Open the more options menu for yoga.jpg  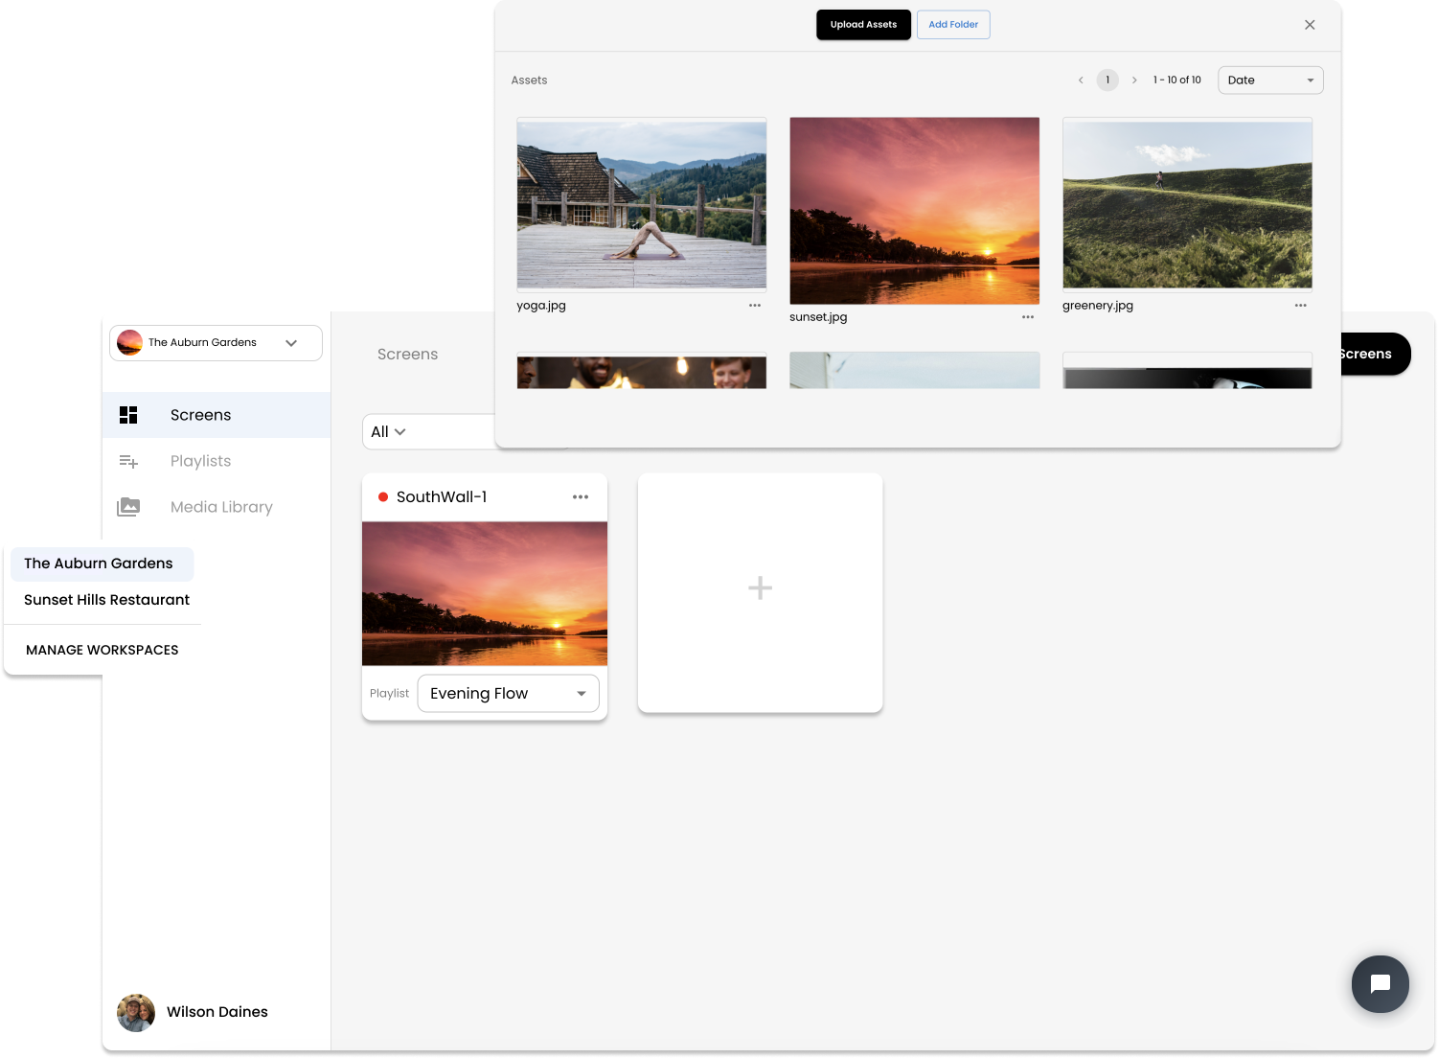(x=755, y=306)
